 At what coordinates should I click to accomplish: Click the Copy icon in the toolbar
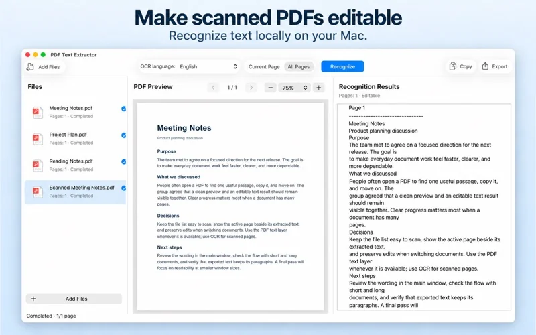tap(453, 66)
